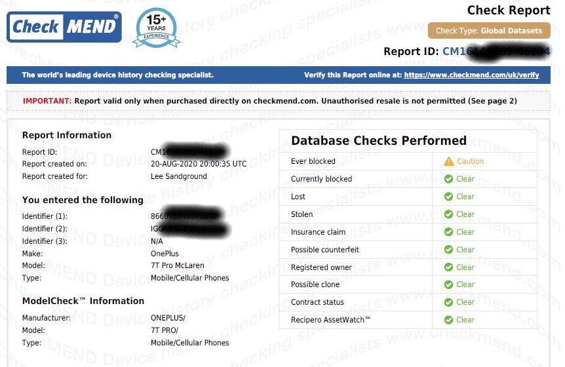Click the world's leading device history tagline
Viewport: 565px width, 367px height.
click(117, 75)
